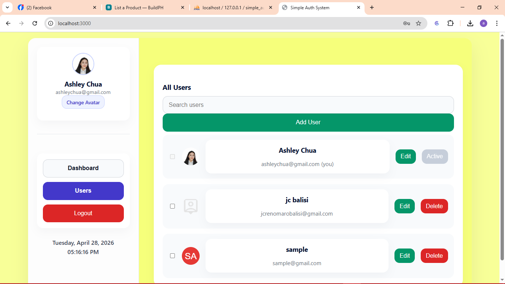Click jc balisi's placeholder avatar icon
Image resolution: width=505 pixels, height=284 pixels.
[191, 206]
